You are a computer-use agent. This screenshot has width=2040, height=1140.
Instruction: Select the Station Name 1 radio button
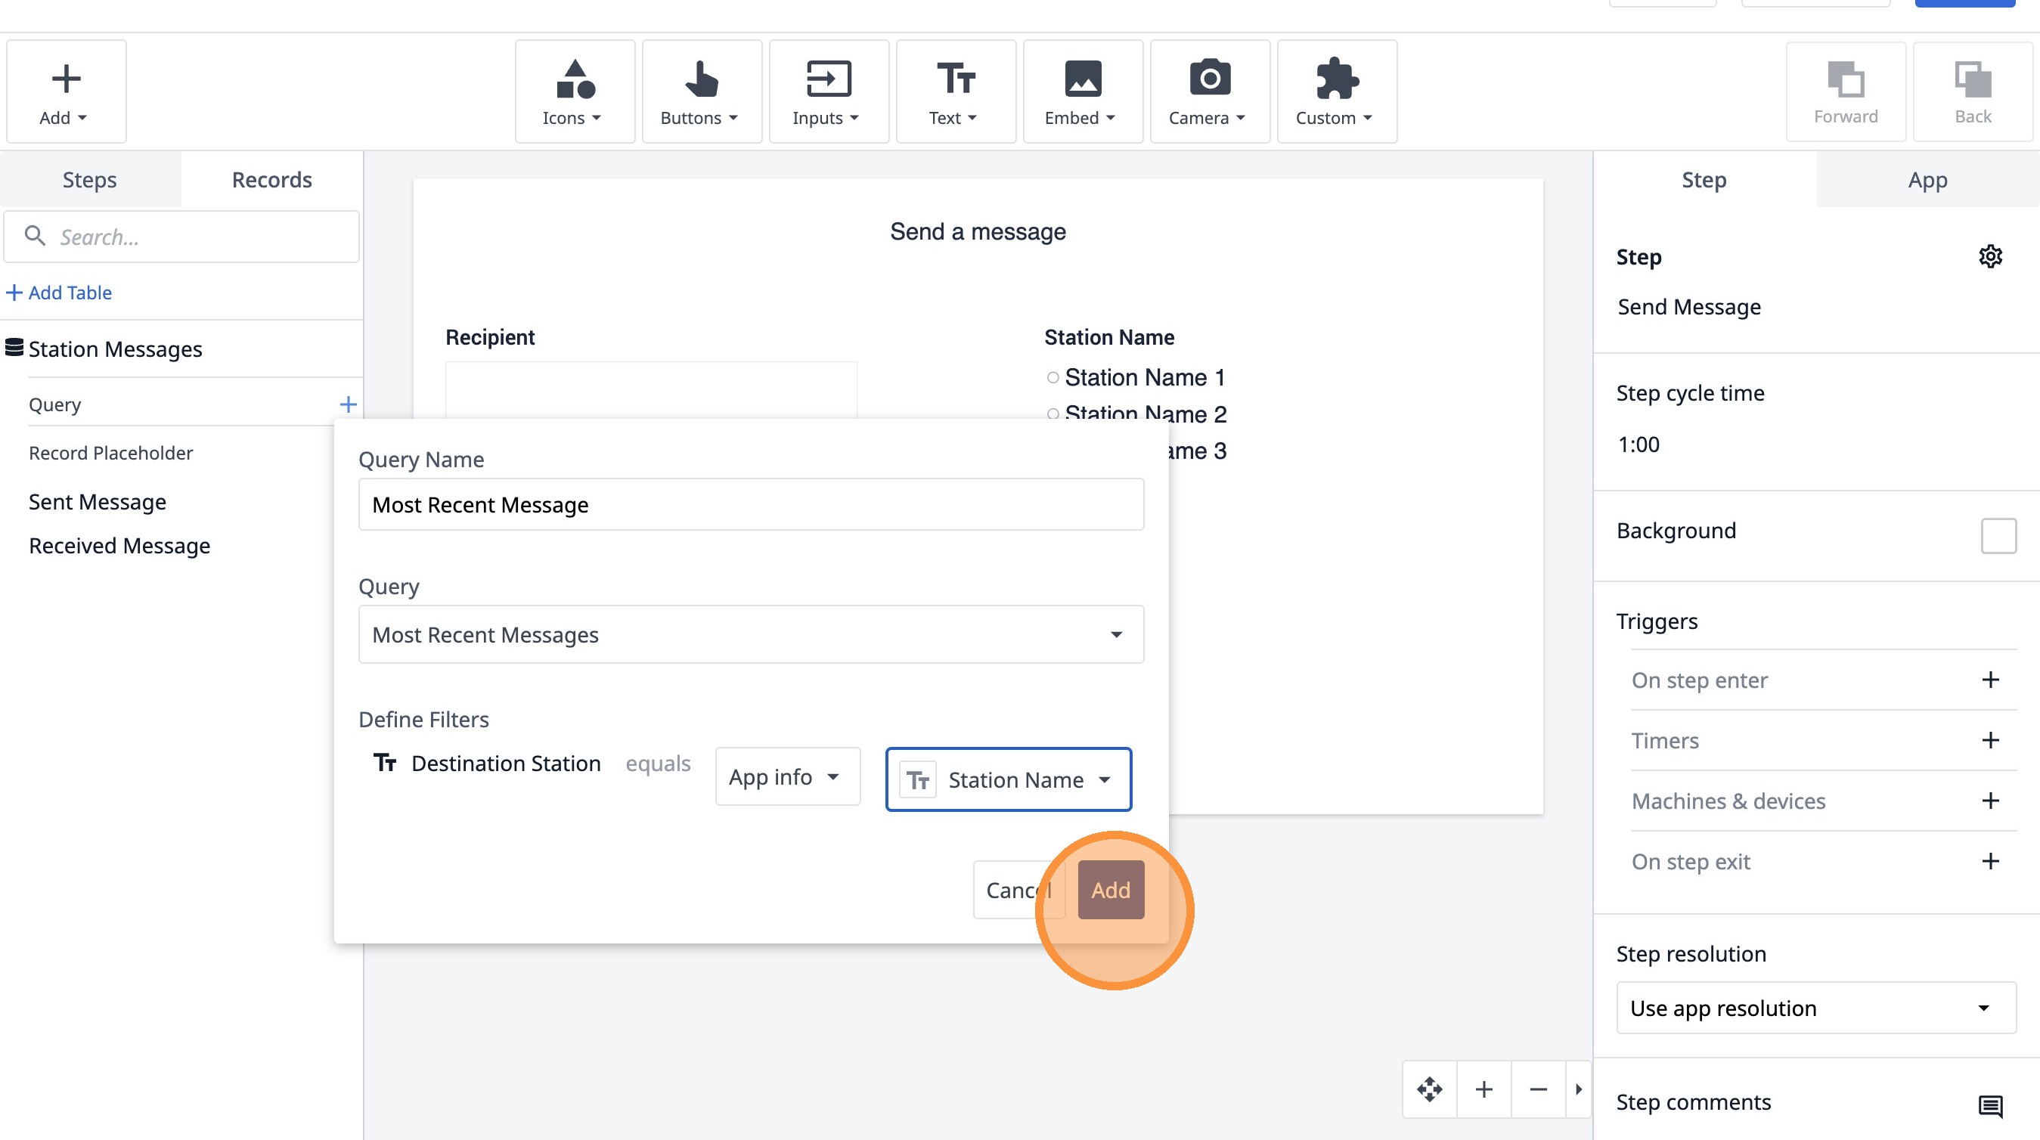pos(1053,378)
